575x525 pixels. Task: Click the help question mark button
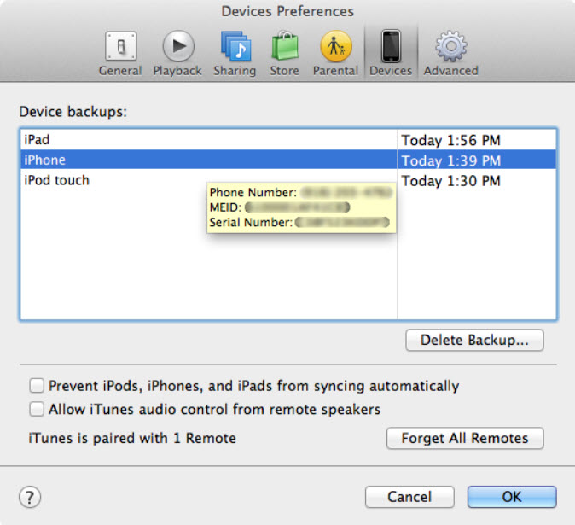point(30,497)
